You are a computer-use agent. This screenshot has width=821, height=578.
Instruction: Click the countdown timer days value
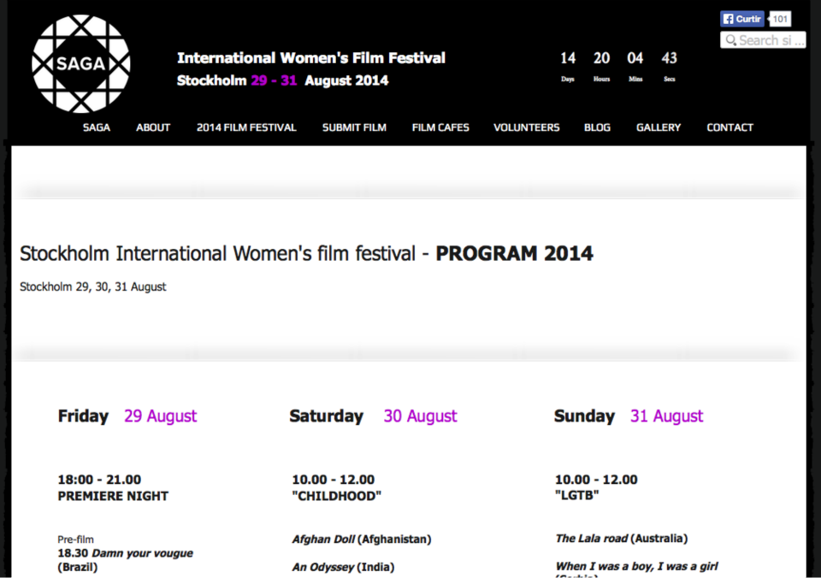(x=568, y=58)
